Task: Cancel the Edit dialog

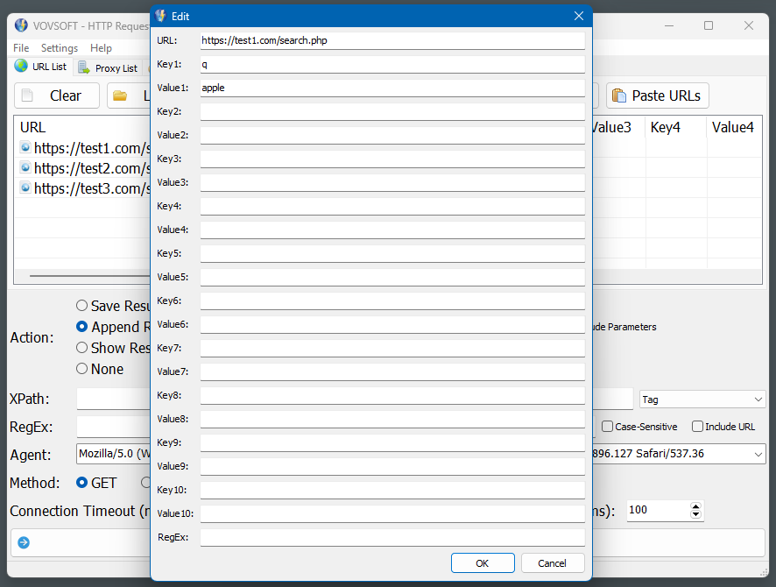Action: pos(553,563)
